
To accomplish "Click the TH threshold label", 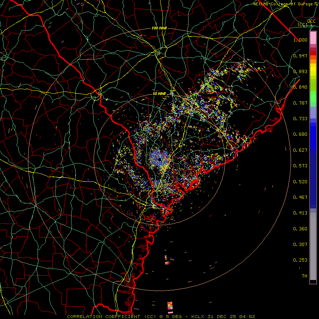I will point(304,276).
